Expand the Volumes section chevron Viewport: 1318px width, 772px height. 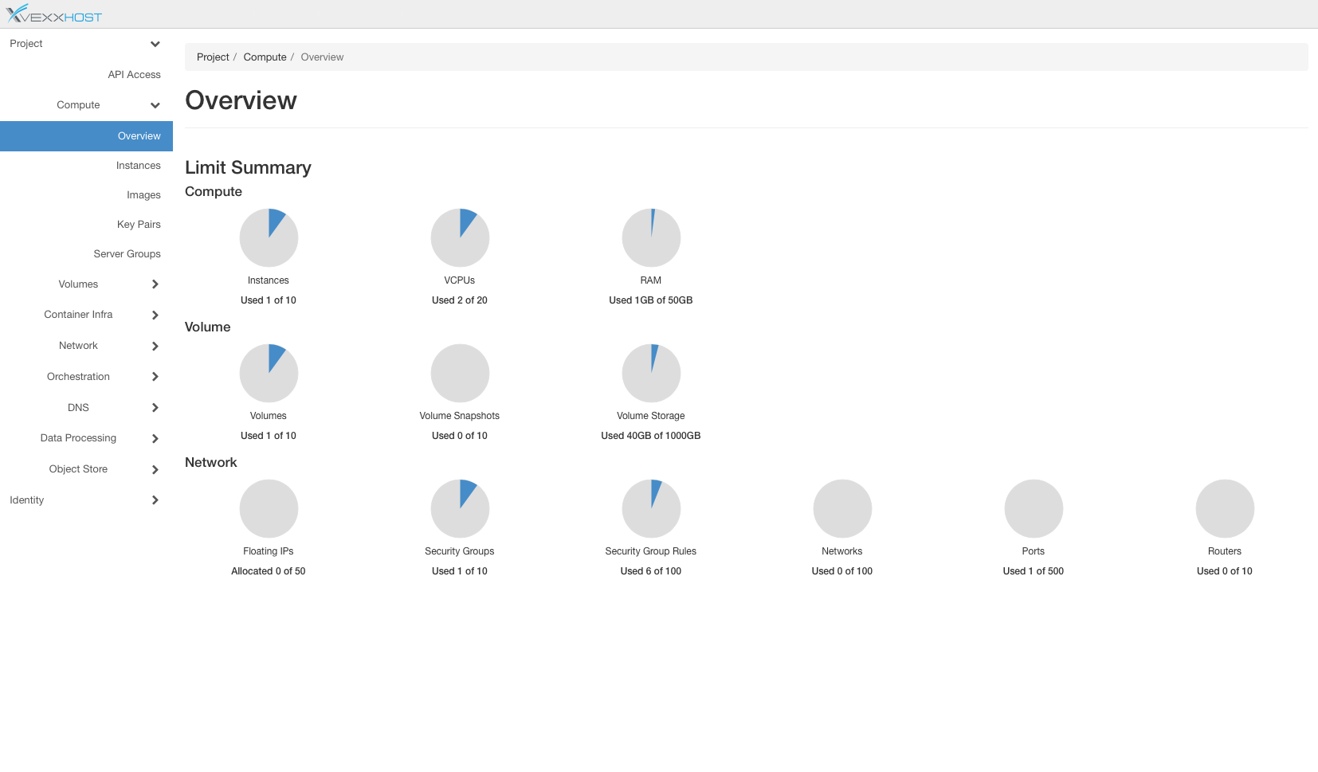tap(155, 284)
